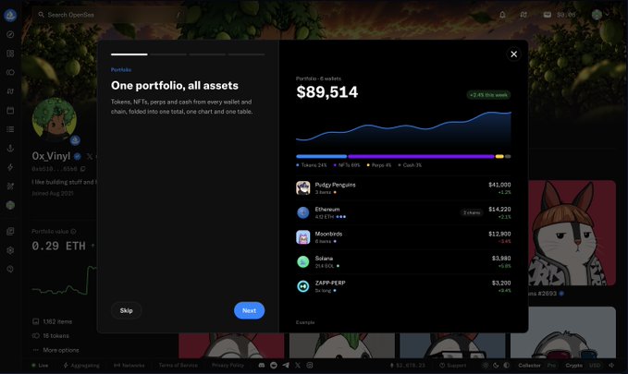Screen dimensions: 628x374
Task: Copy the wallet address under 0x_Vinyl
Action: click(83, 169)
